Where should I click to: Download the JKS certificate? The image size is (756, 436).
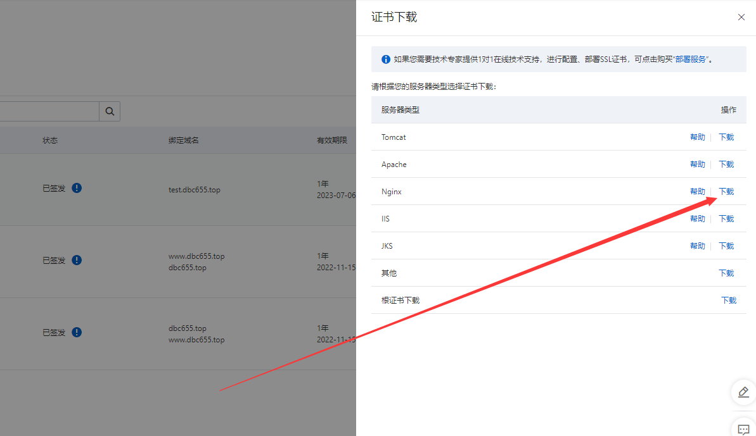(x=726, y=246)
